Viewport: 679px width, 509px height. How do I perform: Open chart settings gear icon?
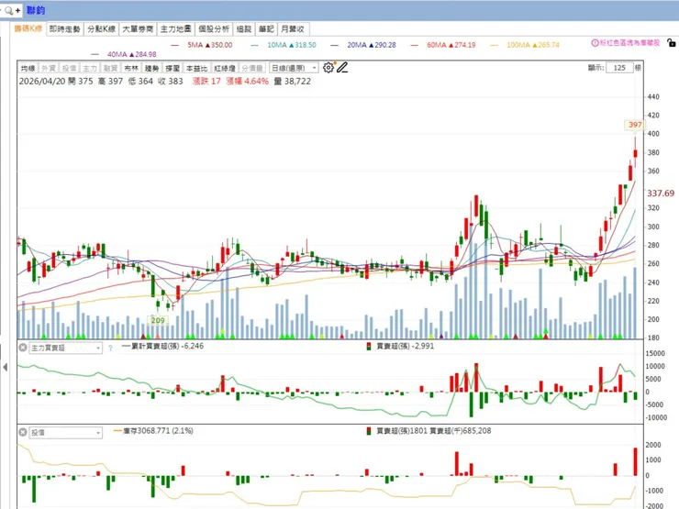coord(328,68)
